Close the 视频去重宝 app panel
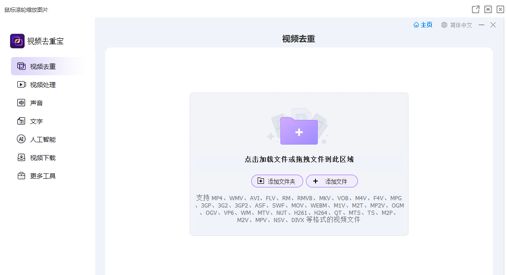Screen dimensions: 507x275 pyautogui.click(x=493, y=25)
